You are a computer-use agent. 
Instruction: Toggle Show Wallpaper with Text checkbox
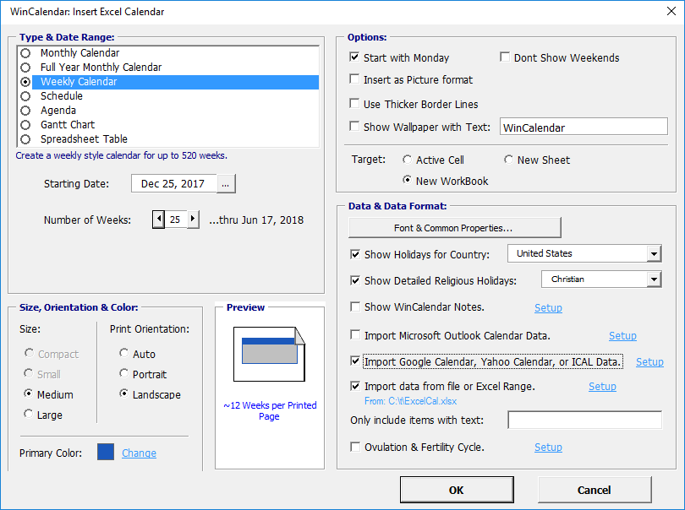coord(355,127)
